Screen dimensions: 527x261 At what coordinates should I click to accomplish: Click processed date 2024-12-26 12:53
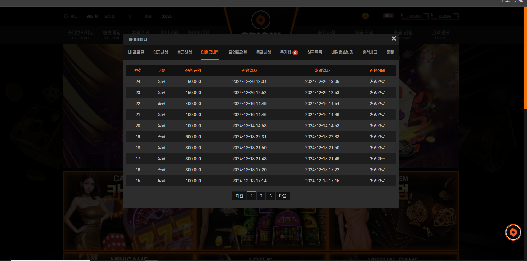pyautogui.click(x=322, y=92)
